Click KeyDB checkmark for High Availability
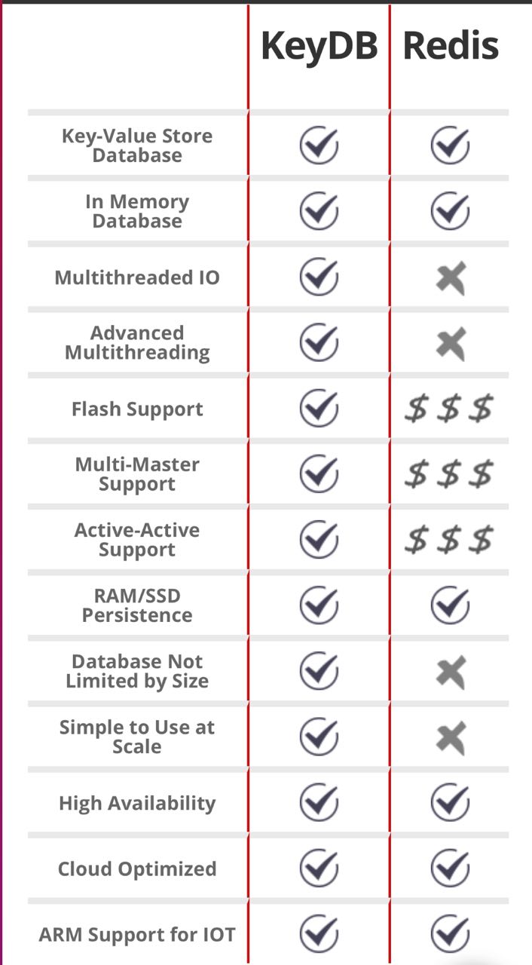 coord(319,803)
